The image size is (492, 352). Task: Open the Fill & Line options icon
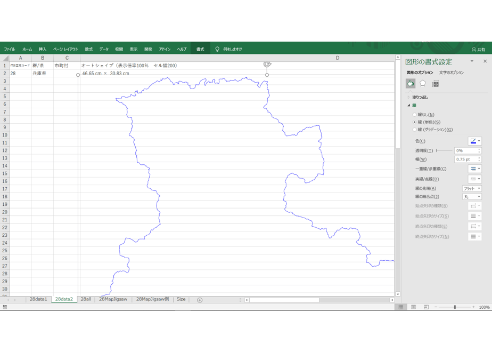coord(411,84)
